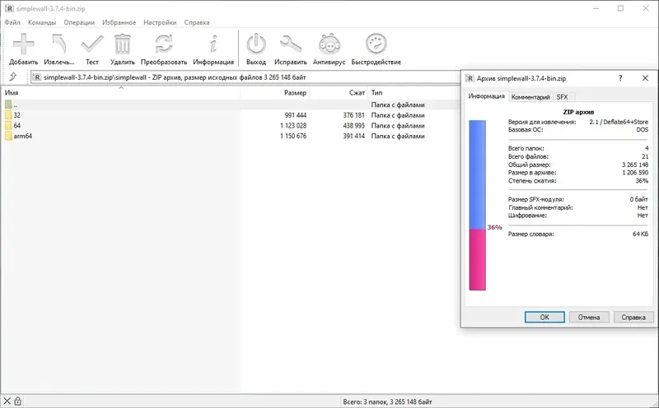Click the parent folder '..' icon
659x408 pixels.
point(8,104)
